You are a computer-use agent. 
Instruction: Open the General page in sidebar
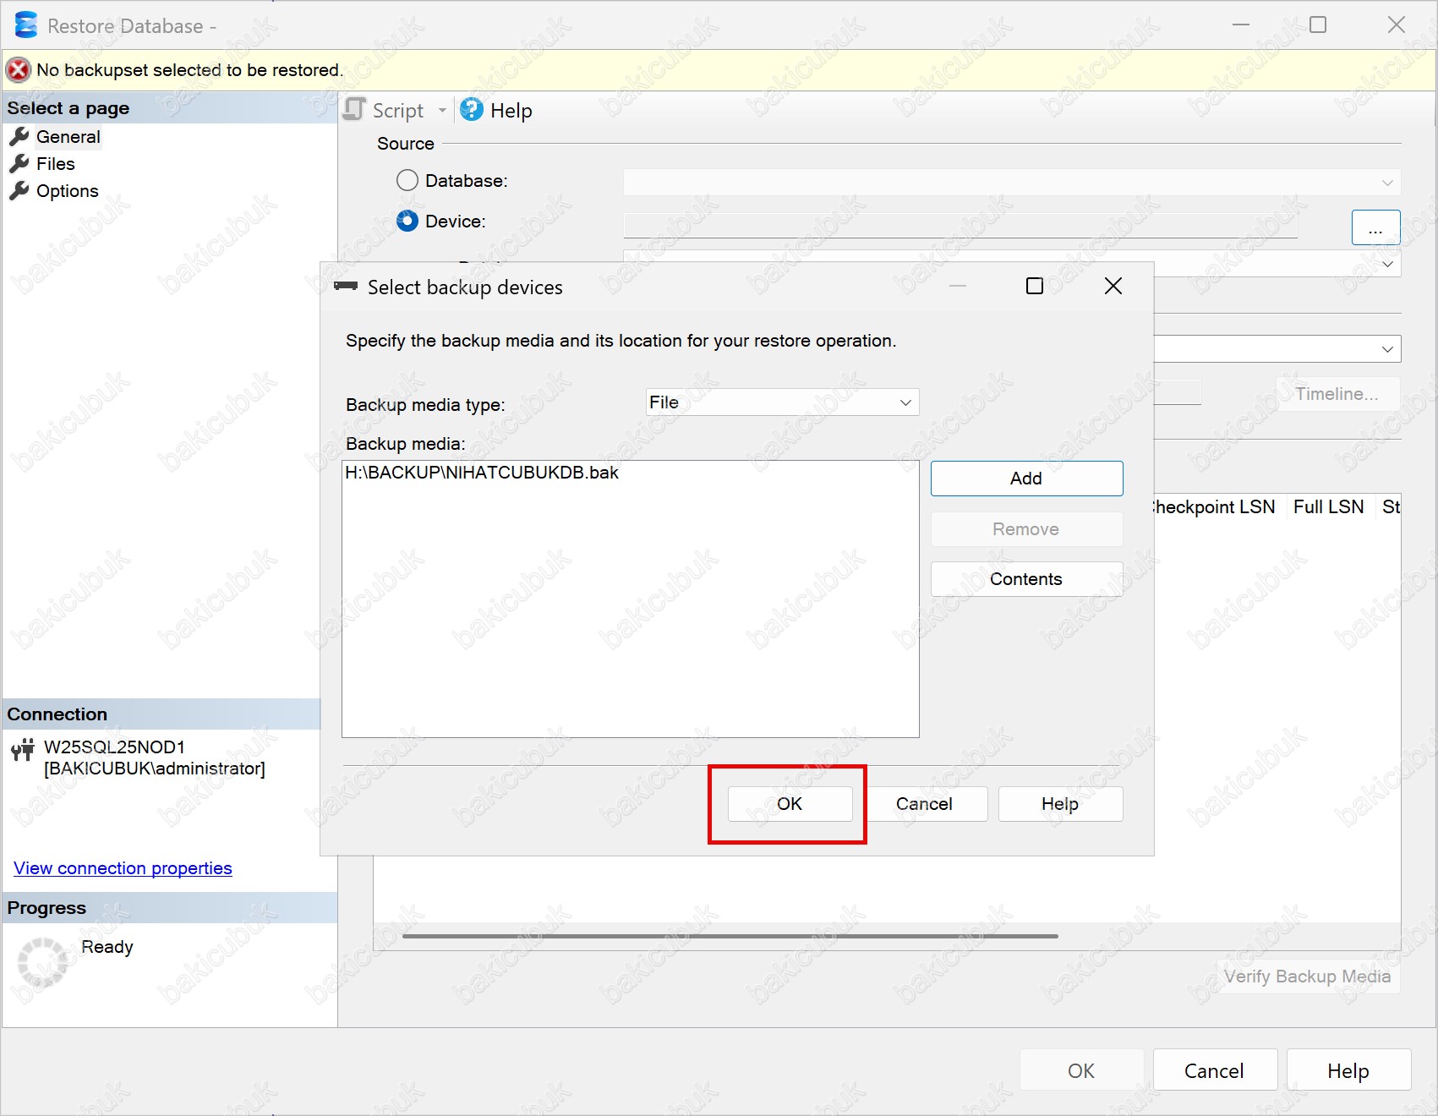click(x=68, y=137)
